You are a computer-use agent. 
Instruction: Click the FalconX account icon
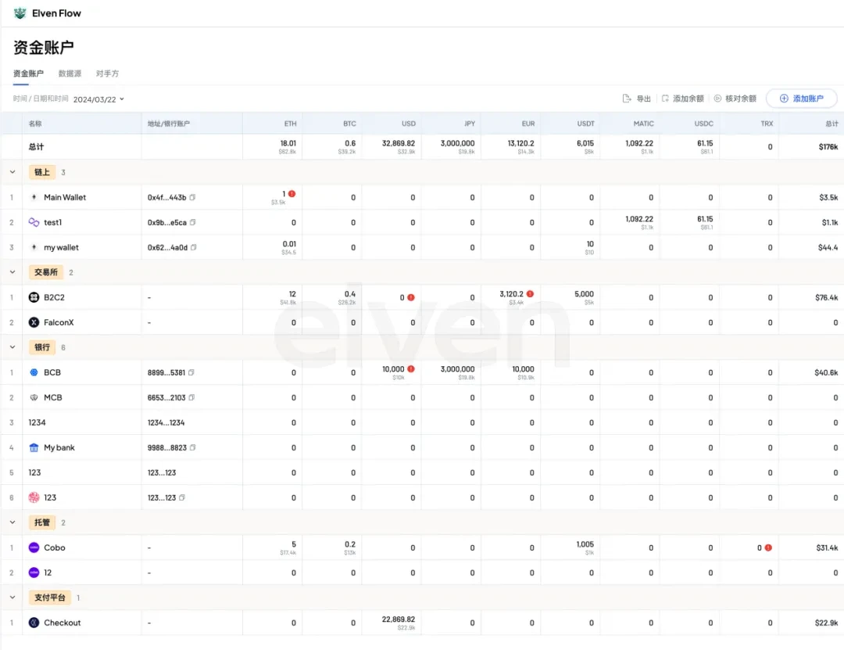[x=34, y=322]
